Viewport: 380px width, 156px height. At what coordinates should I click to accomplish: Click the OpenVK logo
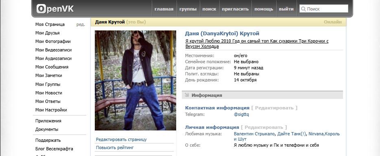click(x=55, y=9)
